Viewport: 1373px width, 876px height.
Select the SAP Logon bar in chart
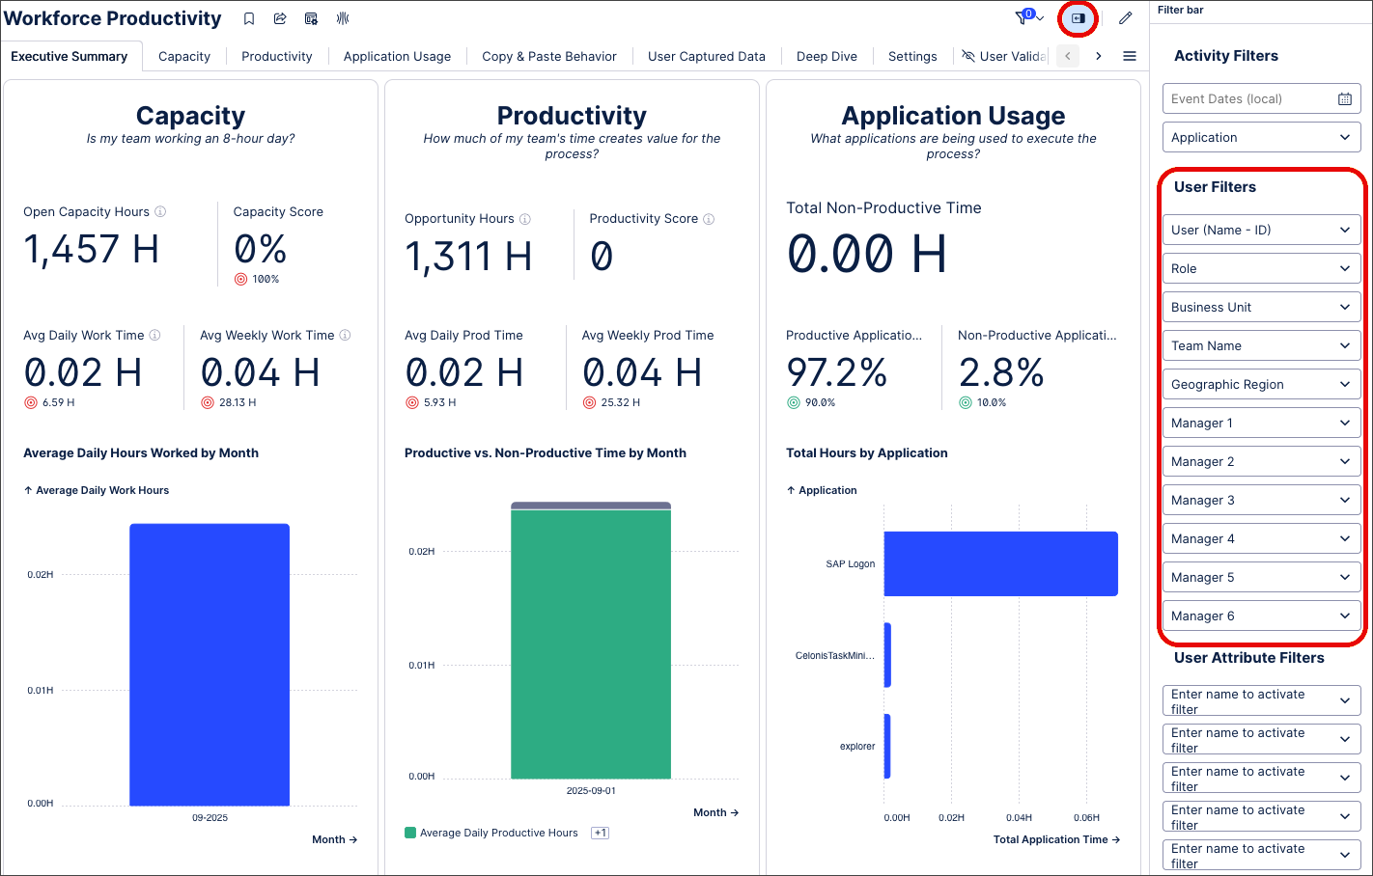tap(1000, 563)
